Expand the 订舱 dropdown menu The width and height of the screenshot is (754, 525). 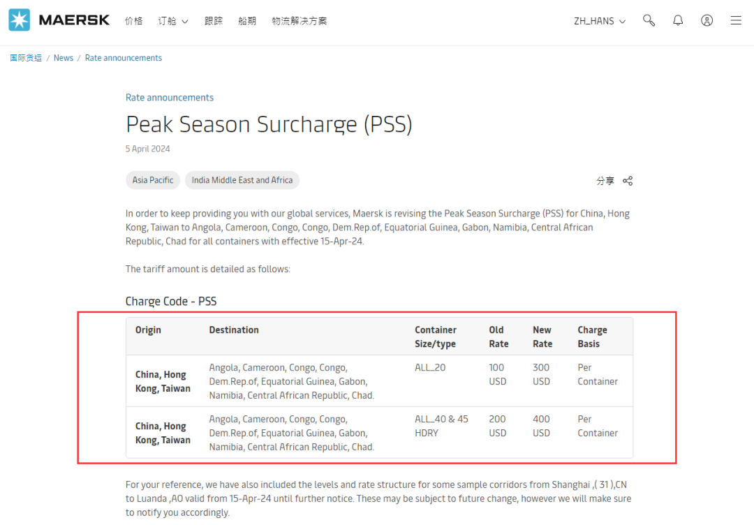tap(173, 21)
